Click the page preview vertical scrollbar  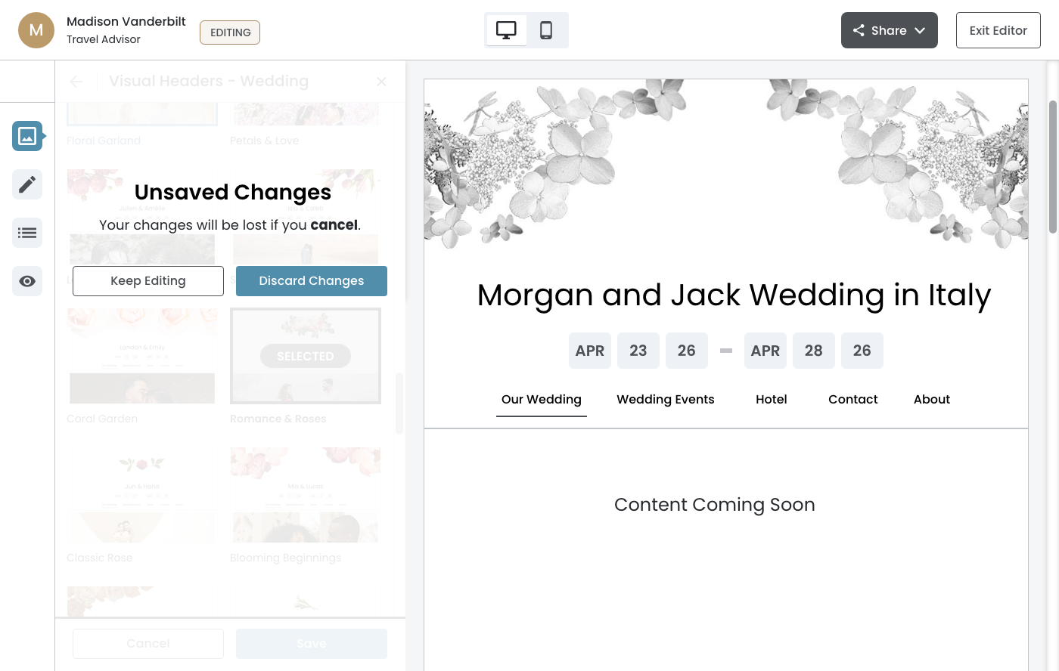(1052, 166)
